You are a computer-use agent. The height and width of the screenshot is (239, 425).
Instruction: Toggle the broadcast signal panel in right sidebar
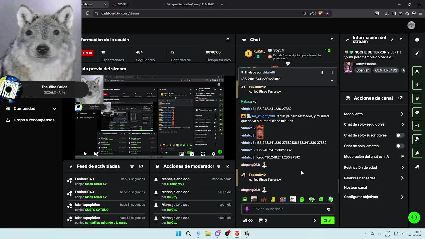click(x=417, y=126)
